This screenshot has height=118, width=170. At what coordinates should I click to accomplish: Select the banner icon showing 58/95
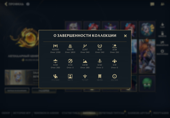pos(100,76)
